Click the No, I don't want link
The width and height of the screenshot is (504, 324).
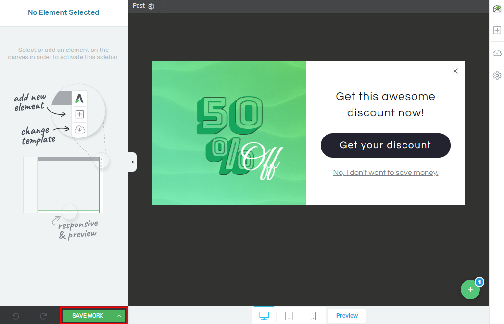pyautogui.click(x=385, y=172)
